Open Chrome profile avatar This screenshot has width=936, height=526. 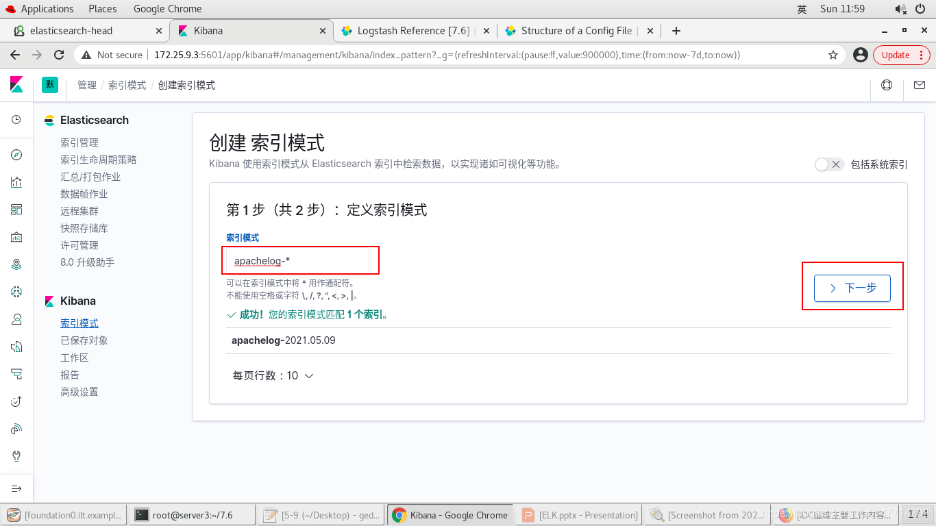861,55
